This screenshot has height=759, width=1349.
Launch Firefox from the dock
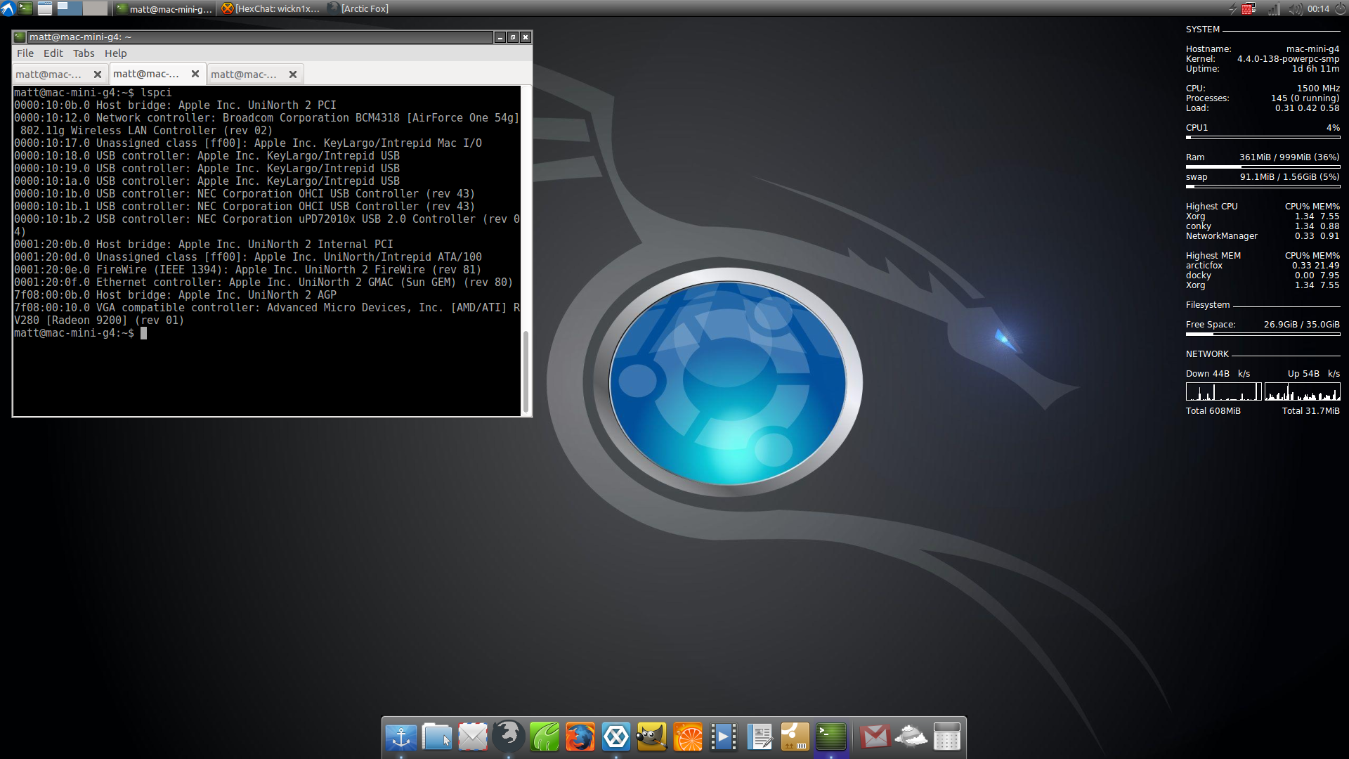point(580,737)
